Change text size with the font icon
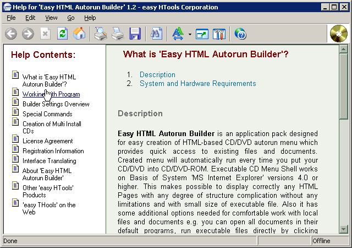Image resolution: width=352 pixels, height=248 pixels. coord(178,34)
